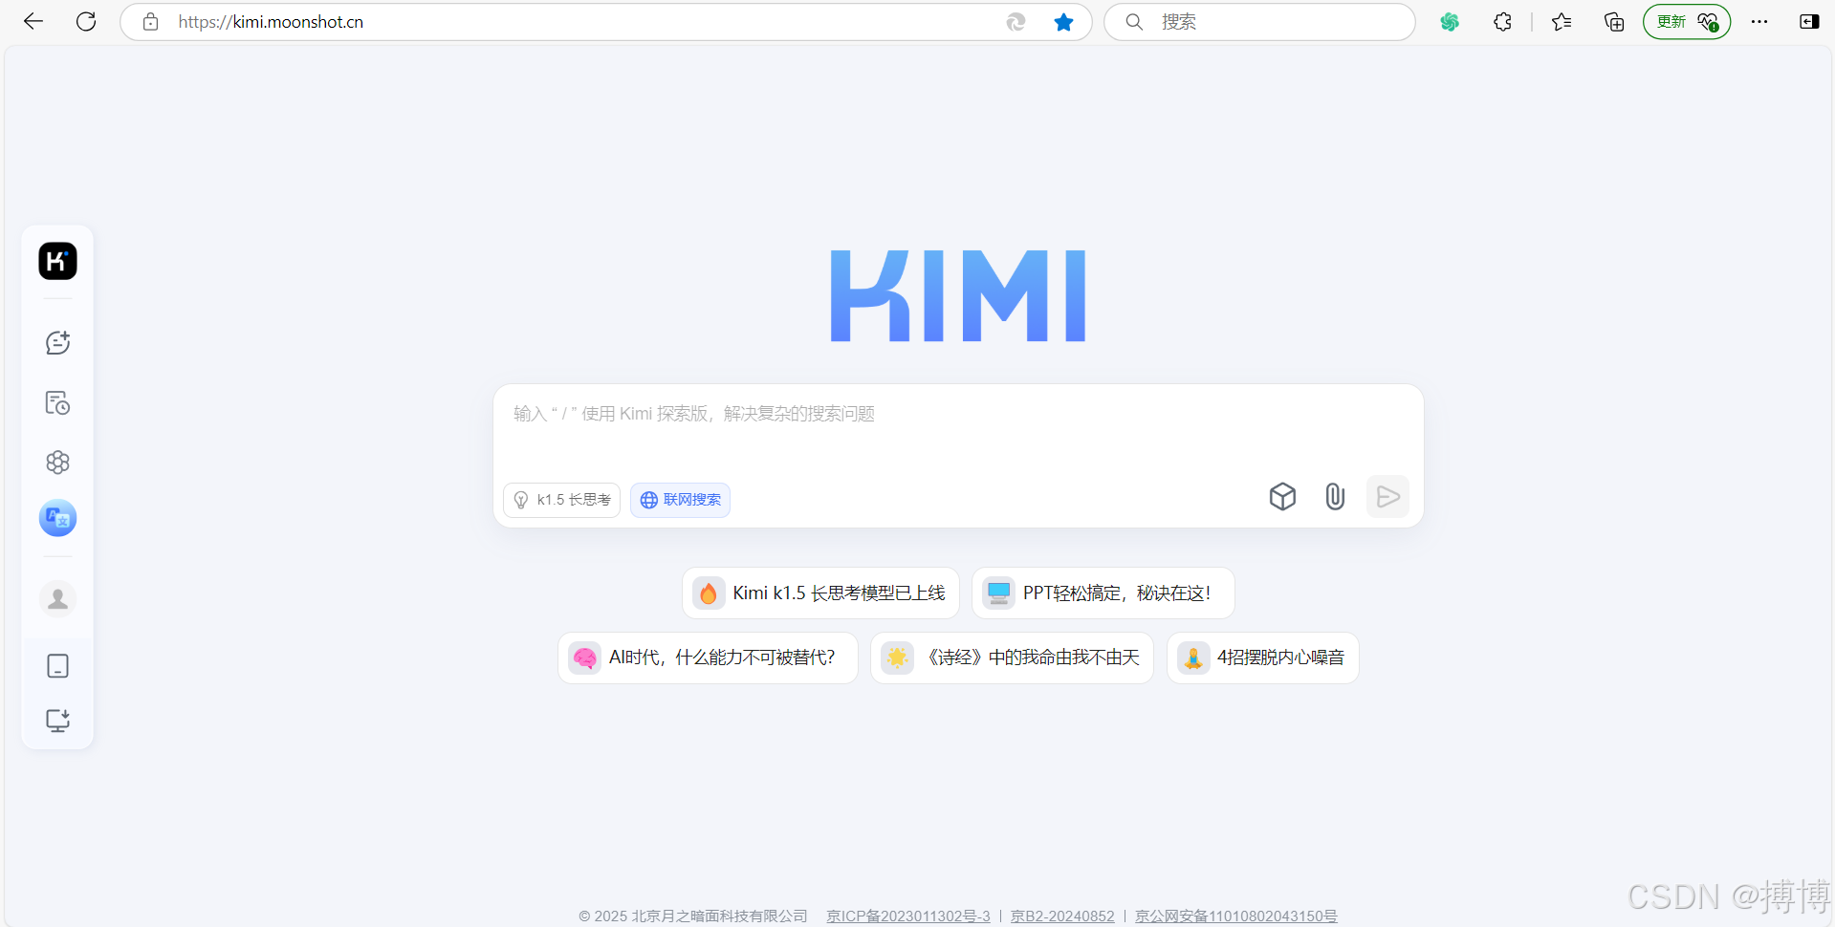Click the sync icon in address bar
The height and width of the screenshot is (927, 1835).
coord(1016,21)
